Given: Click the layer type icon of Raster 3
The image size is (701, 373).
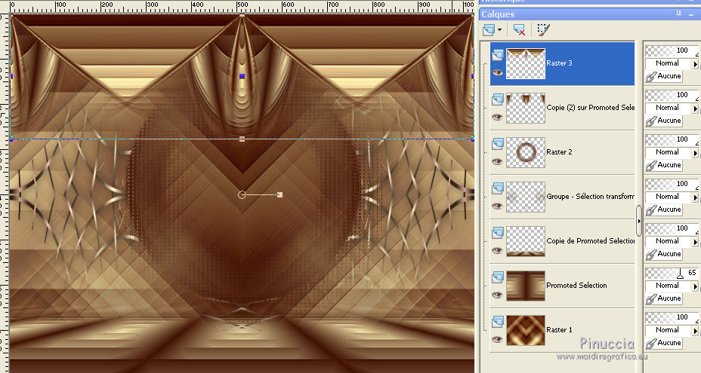Looking at the screenshot, I should pyautogui.click(x=496, y=55).
